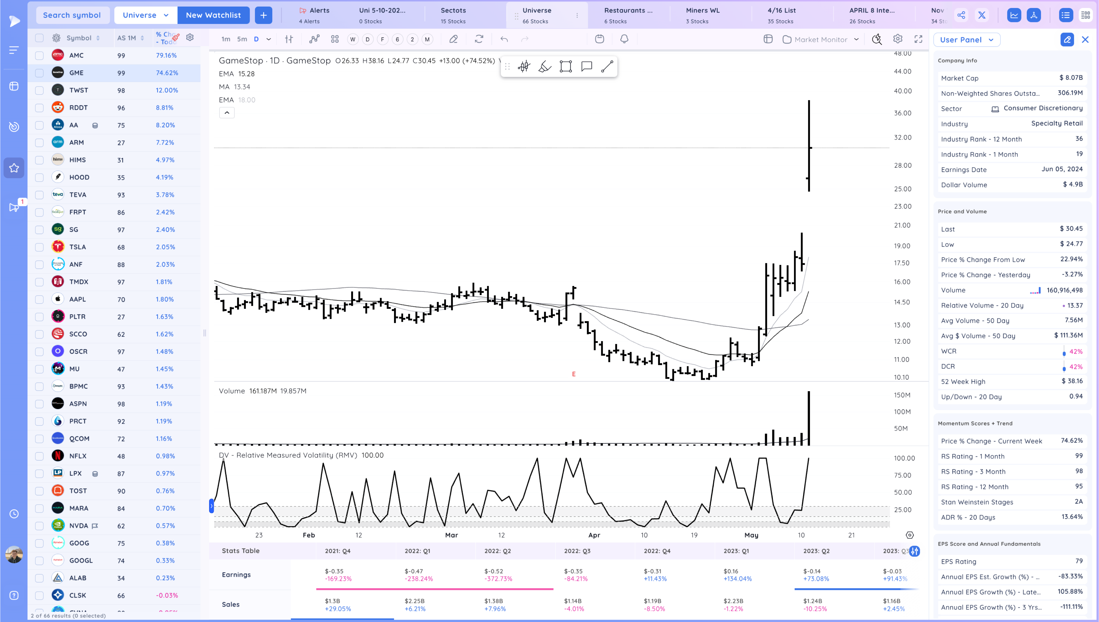Open the indicators tool in chart toolbar
The image size is (1099, 622).
tap(314, 39)
